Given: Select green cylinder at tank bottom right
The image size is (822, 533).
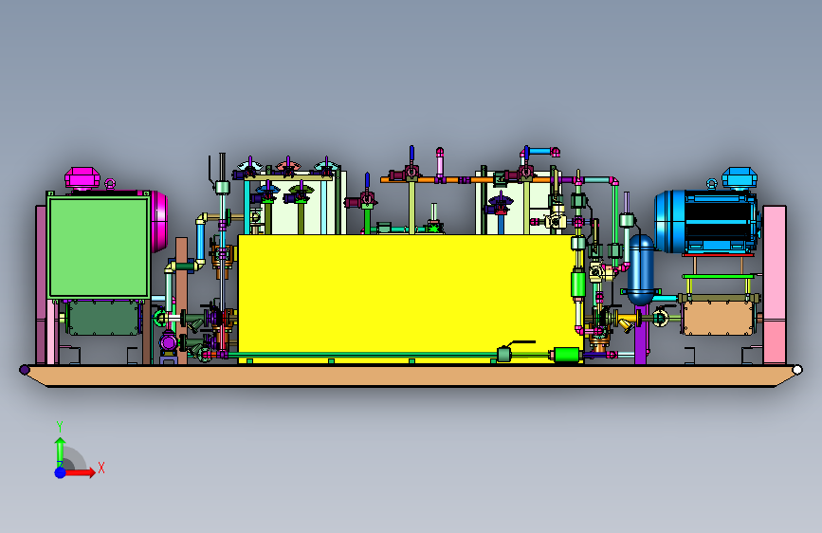Looking at the screenshot, I should (x=568, y=355).
